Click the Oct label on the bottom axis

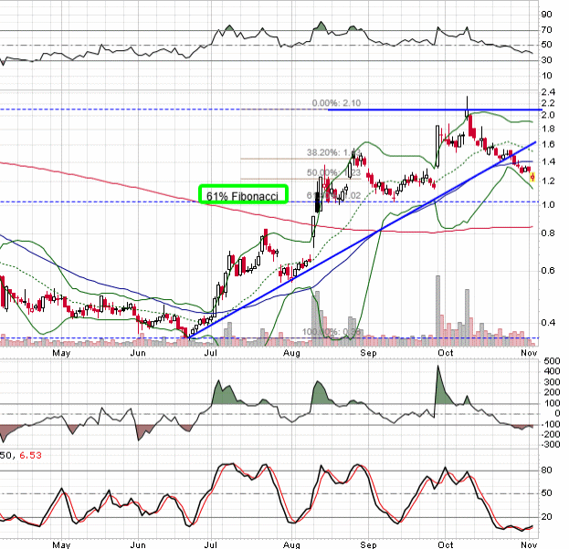point(446,543)
